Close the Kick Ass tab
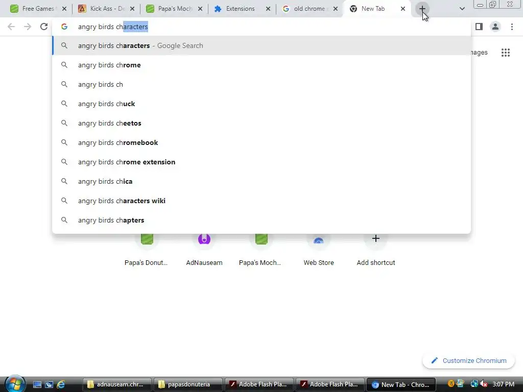 (132, 9)
